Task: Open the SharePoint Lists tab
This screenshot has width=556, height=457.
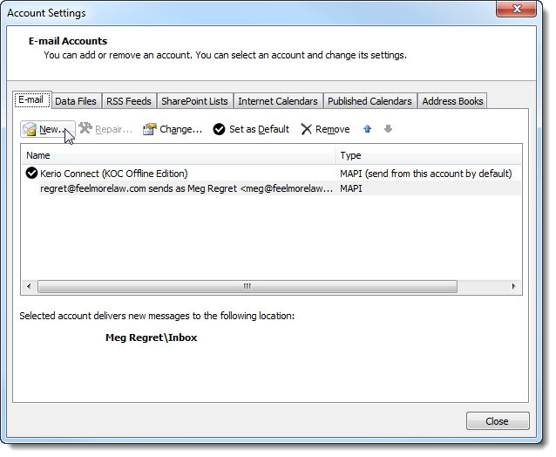Action: [194, 101]
